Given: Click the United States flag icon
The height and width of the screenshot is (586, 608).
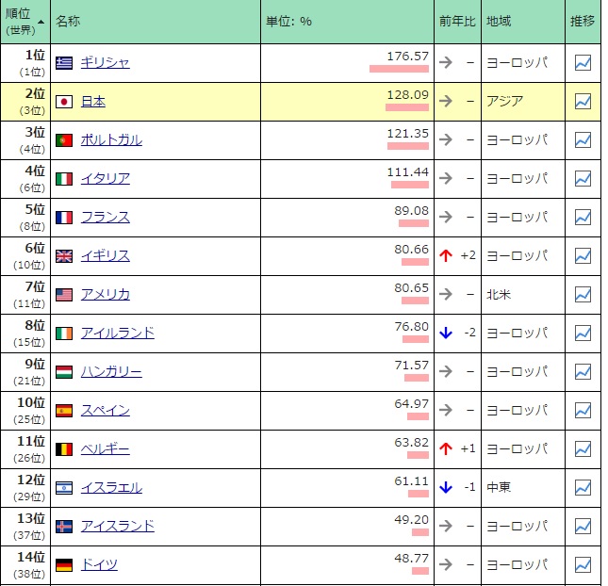Looking at the screenshot, I should pyautogui.click(x=64, y=295).
